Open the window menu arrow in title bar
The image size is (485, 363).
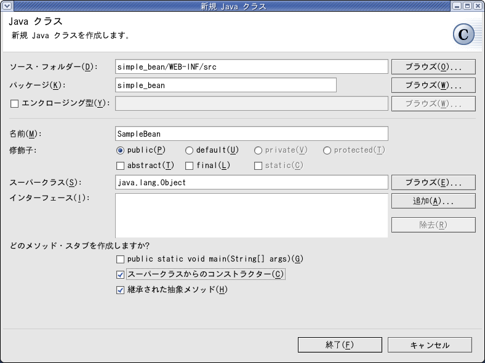(7, 6)
